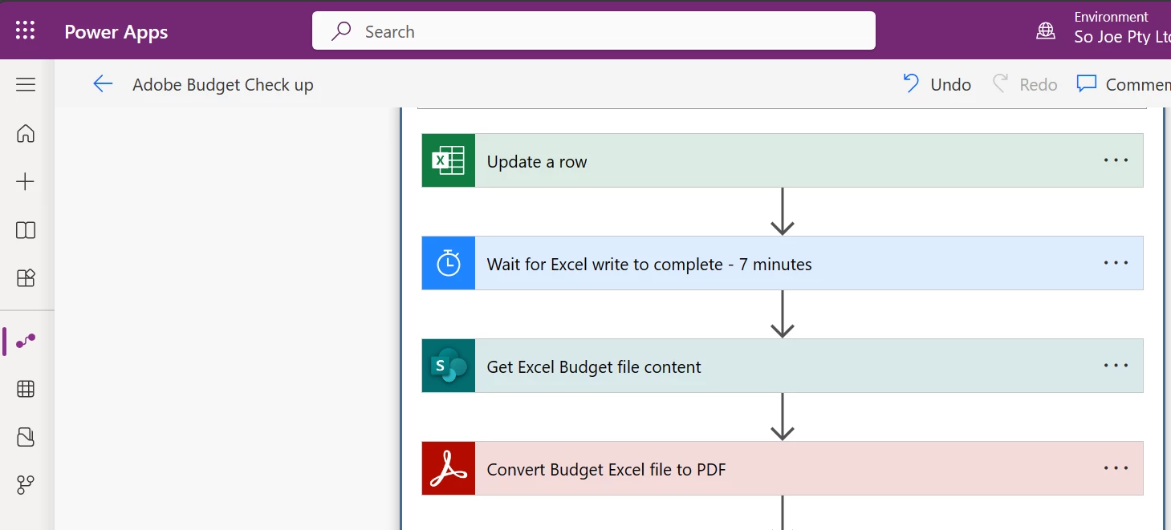Click Adobe PDF icon on Convert action

point(449,468)
